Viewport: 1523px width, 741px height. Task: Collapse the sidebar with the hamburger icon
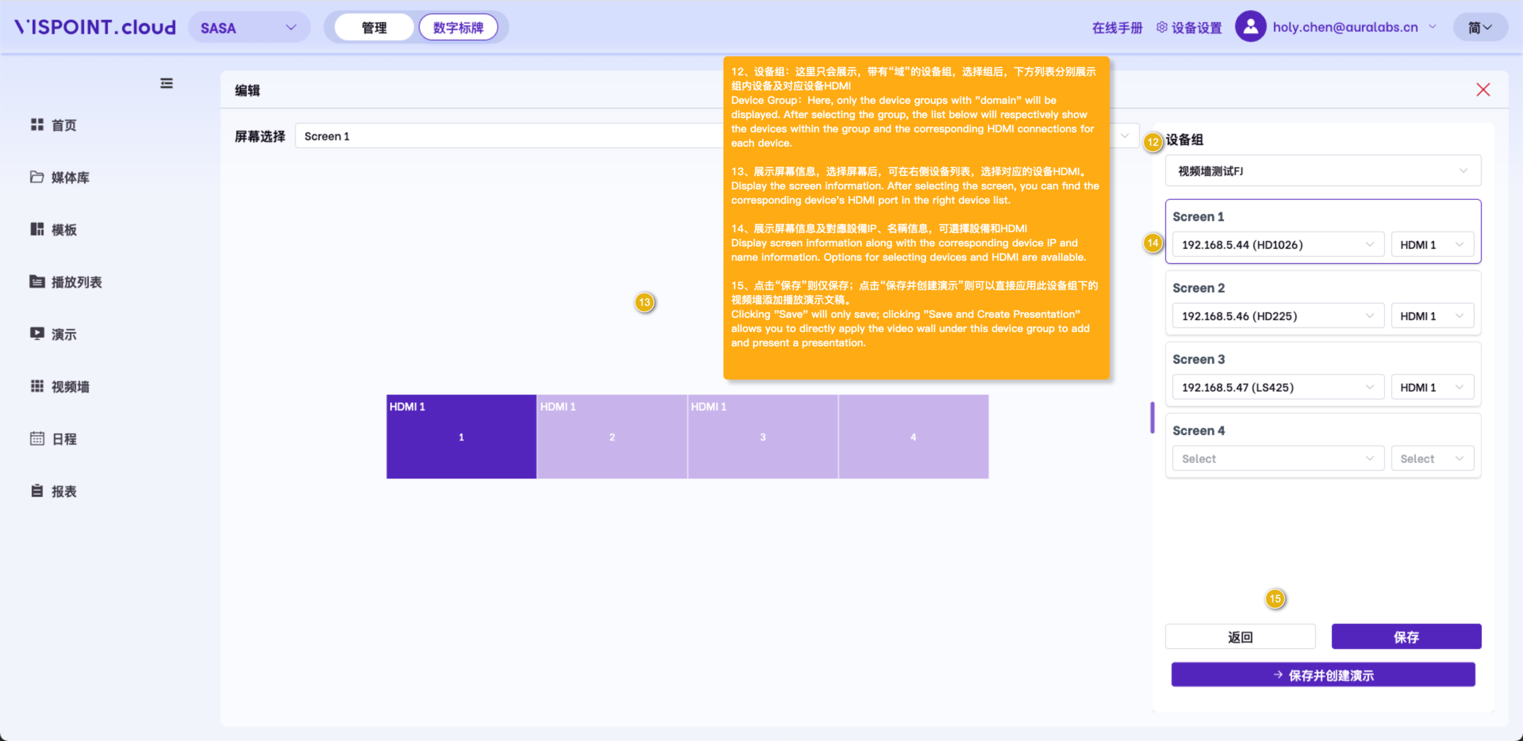coord(167,83)
